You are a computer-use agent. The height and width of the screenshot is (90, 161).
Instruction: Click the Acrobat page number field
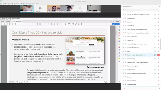[x=43, y=24]
